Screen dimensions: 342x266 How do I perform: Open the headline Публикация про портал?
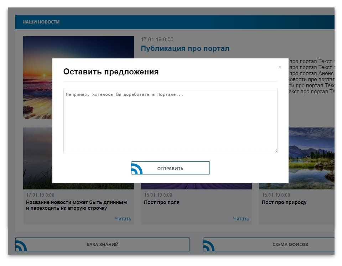click(x=185, y=48)
